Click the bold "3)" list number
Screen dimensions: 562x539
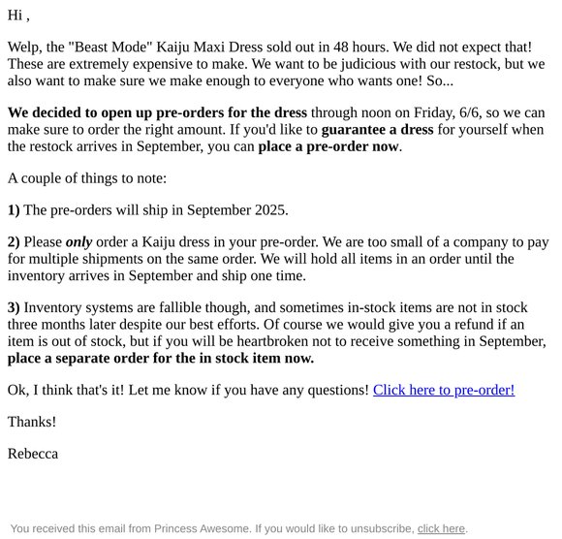14,307
